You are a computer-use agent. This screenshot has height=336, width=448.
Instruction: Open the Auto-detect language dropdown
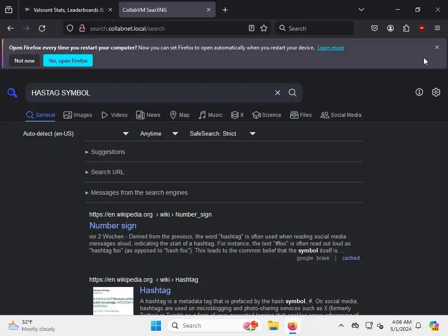coord(76,134)
